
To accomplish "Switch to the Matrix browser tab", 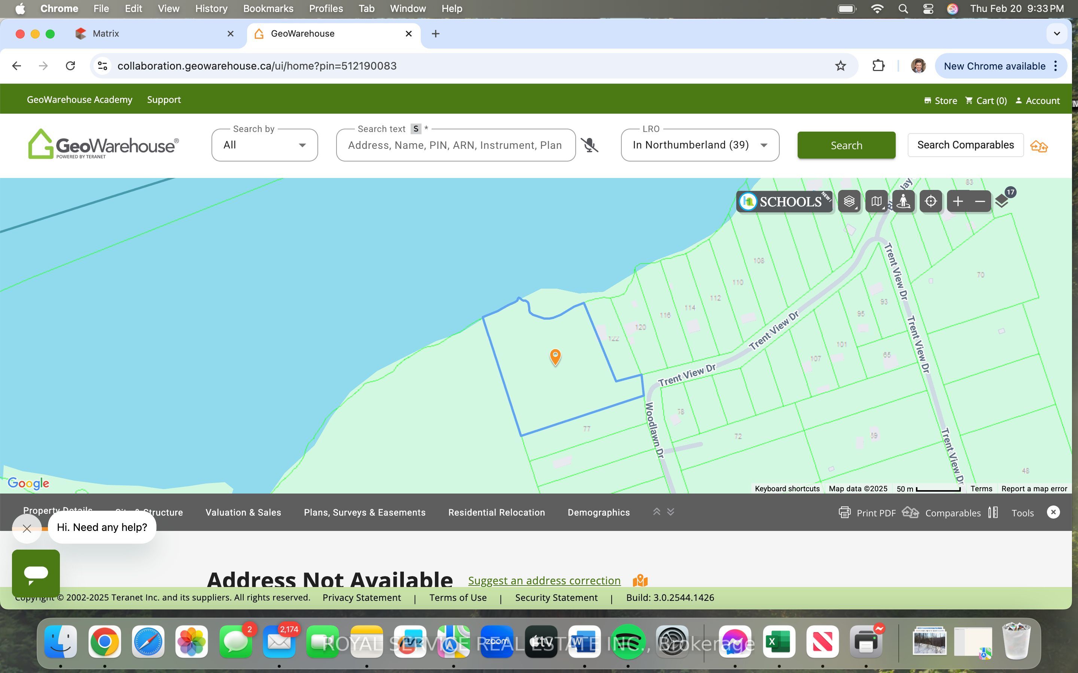I will pos(154,34).
